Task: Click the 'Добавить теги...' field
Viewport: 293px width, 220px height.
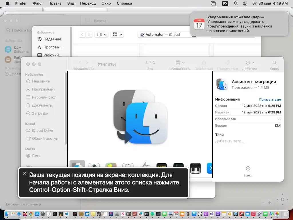Action: [x=229, y=141]
